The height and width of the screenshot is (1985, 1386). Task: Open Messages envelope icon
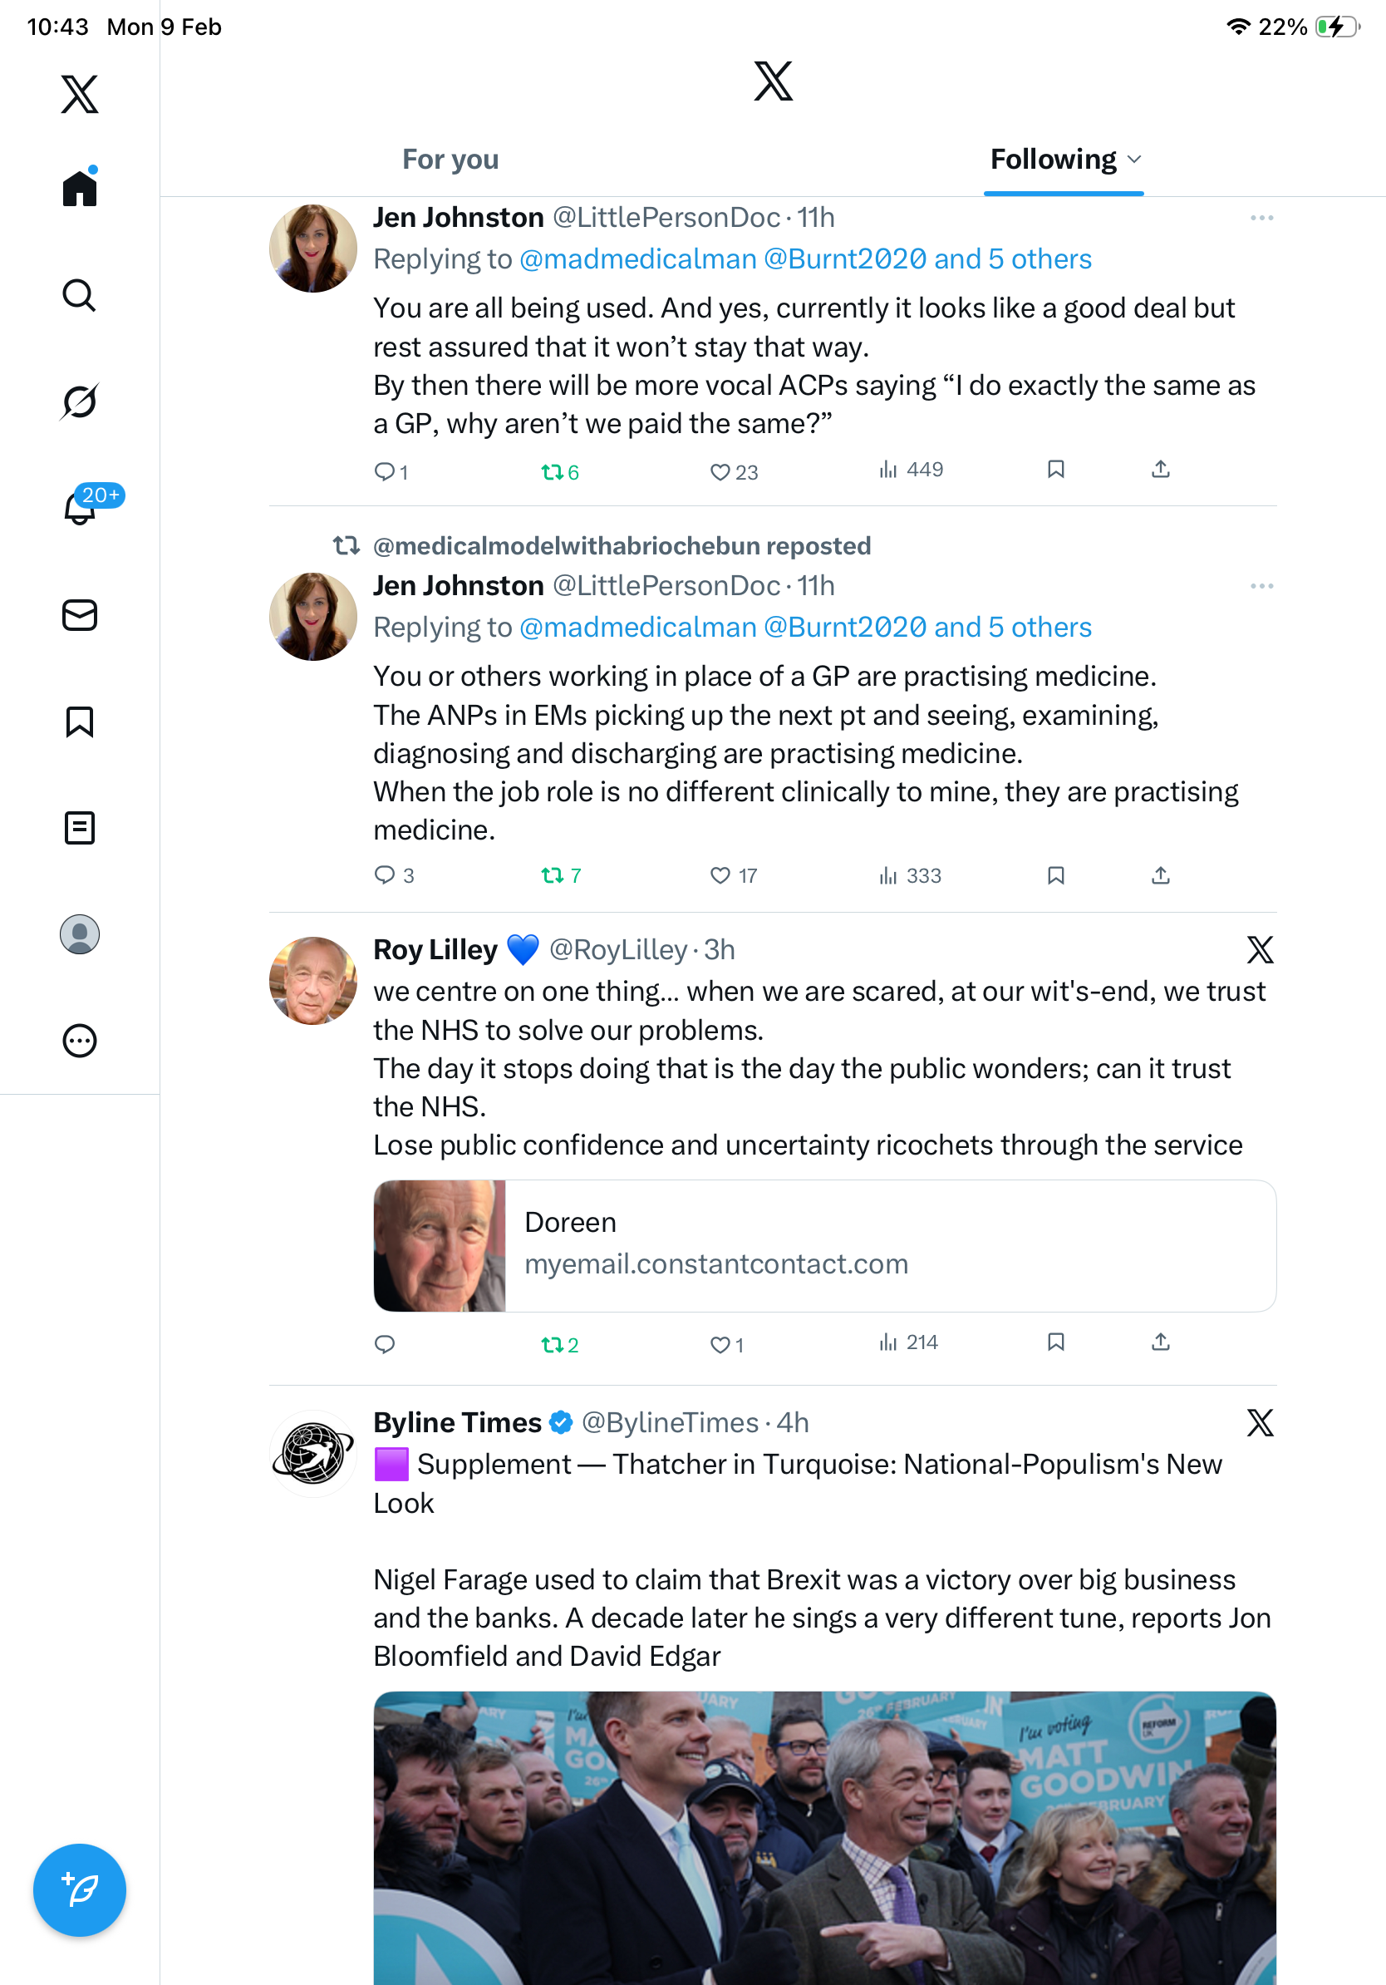tap(80, 614)
